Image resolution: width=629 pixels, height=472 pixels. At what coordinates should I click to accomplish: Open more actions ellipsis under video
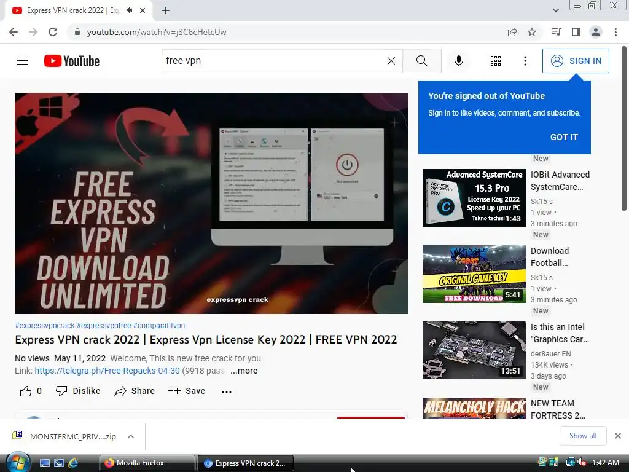(227, 391)
